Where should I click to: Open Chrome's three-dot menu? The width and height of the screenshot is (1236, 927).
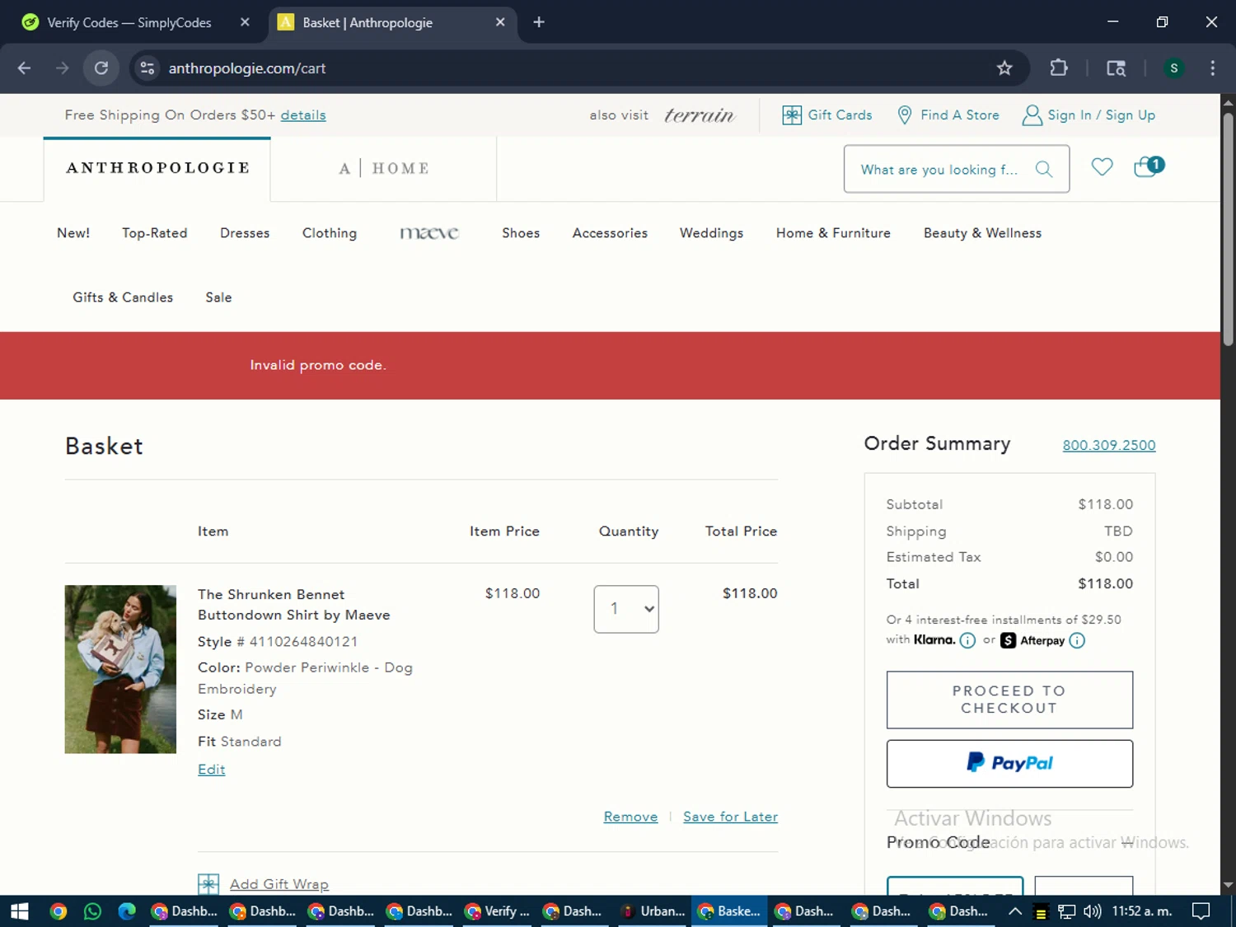coord(1212,68)
